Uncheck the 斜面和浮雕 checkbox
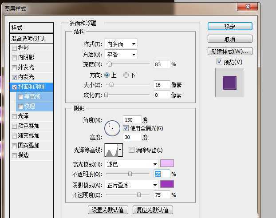 pos(14,87)
